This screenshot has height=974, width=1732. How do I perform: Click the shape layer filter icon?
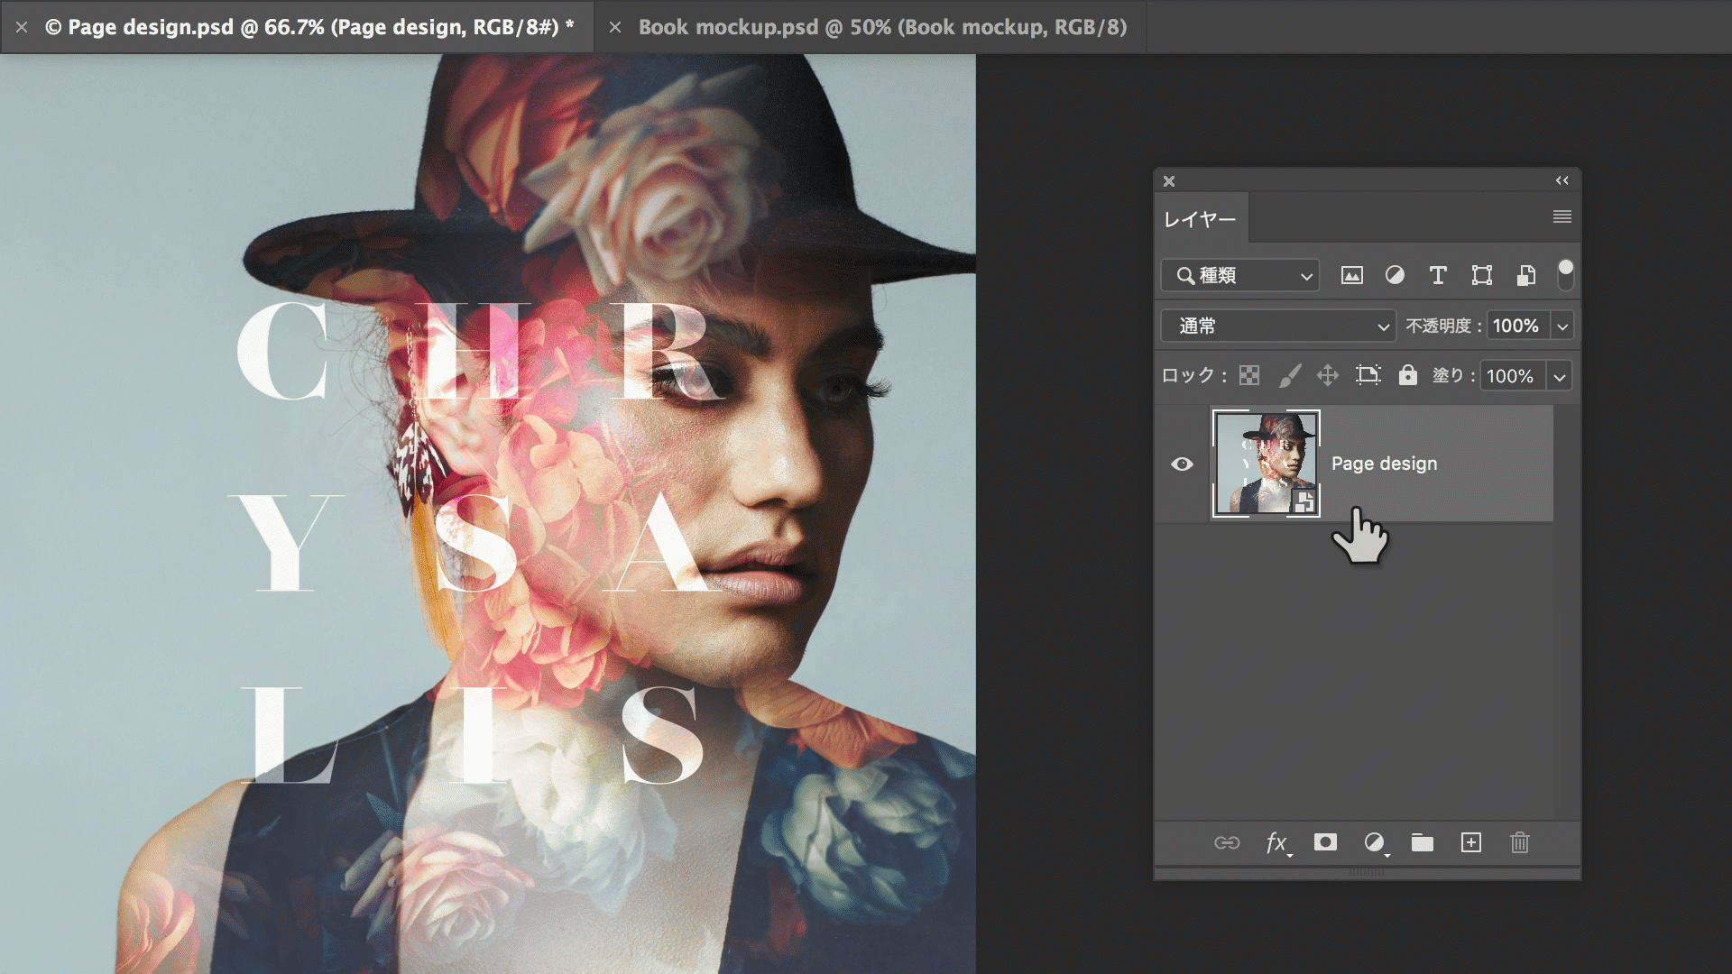1481,276
